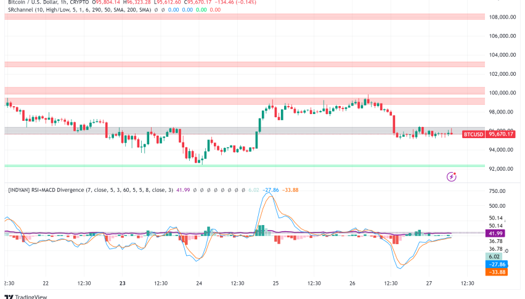Screen dimensions: 525x299
Task: Click the -33.88 orange signal tag
Action: (497, 272)
